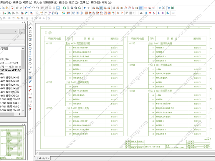This screenshot has width=215, height=161.
Task: Click the green Refresh view icon
Action: [x=64, y=8]
